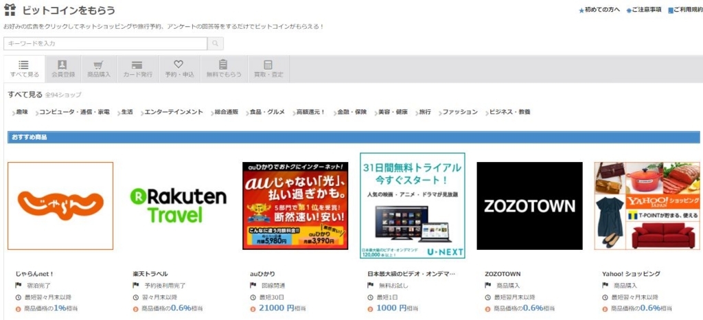
Task: Click the じゃらんnet！ shop title
Action: coord(34,274)
